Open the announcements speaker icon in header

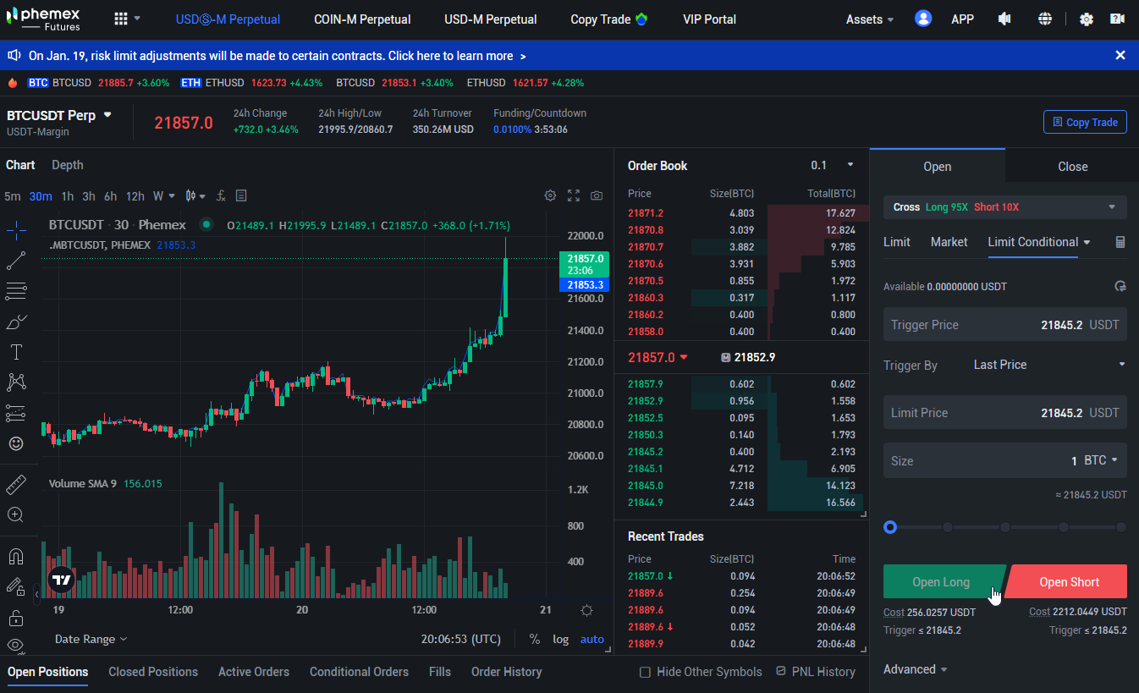tap(1004, 19)
